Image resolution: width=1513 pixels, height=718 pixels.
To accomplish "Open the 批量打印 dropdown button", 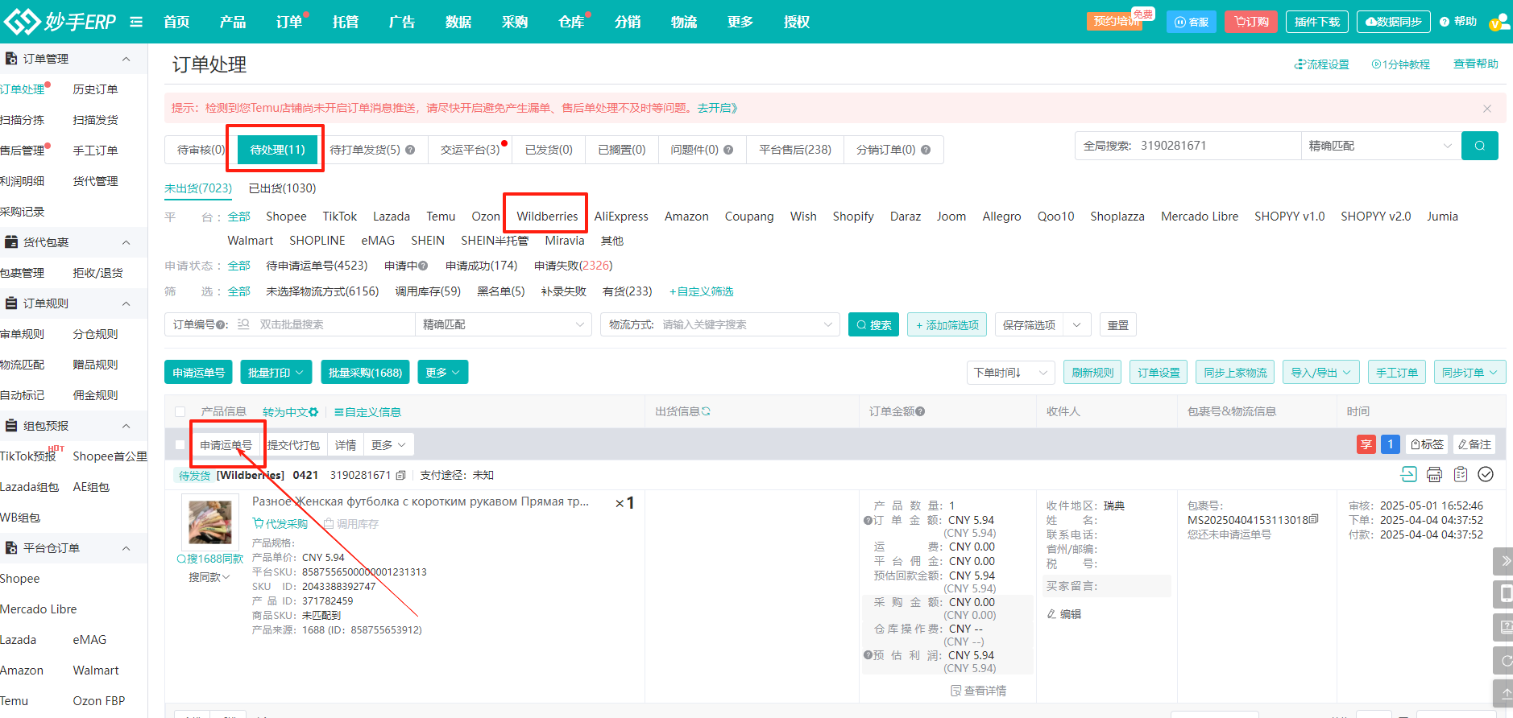I will point(276,373).
